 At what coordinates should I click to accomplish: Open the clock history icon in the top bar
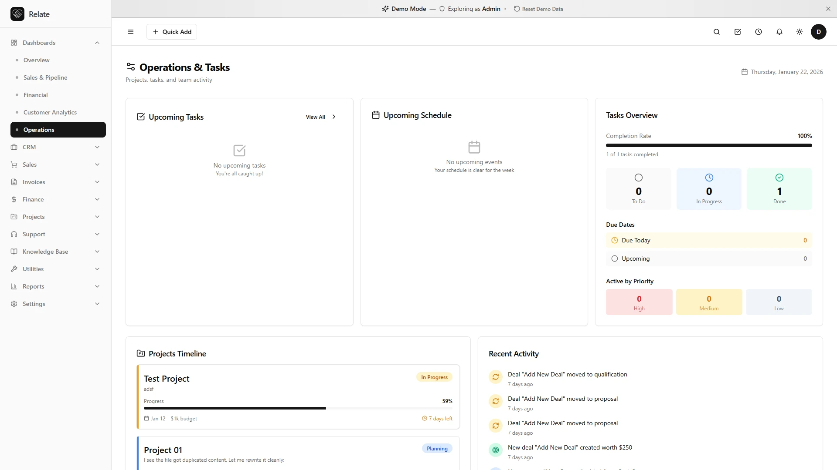[759, 32]
